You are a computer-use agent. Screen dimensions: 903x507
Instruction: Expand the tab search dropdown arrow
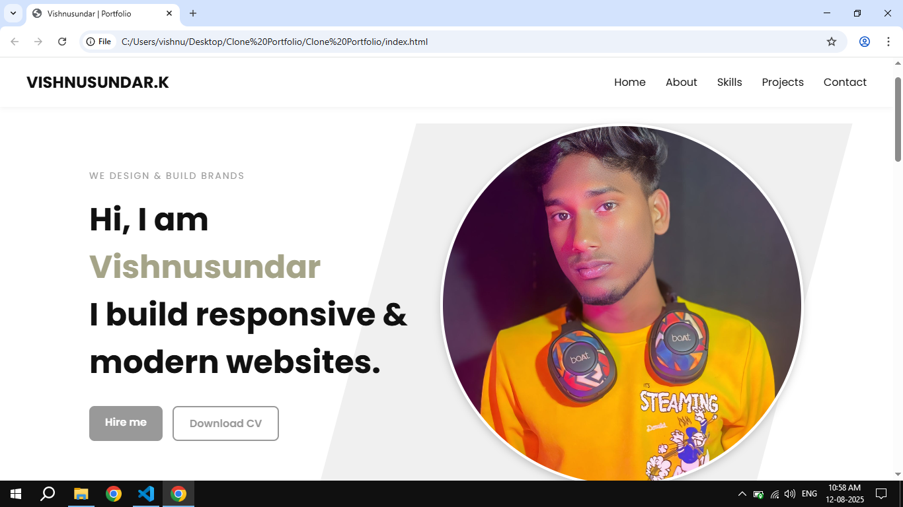13,13
